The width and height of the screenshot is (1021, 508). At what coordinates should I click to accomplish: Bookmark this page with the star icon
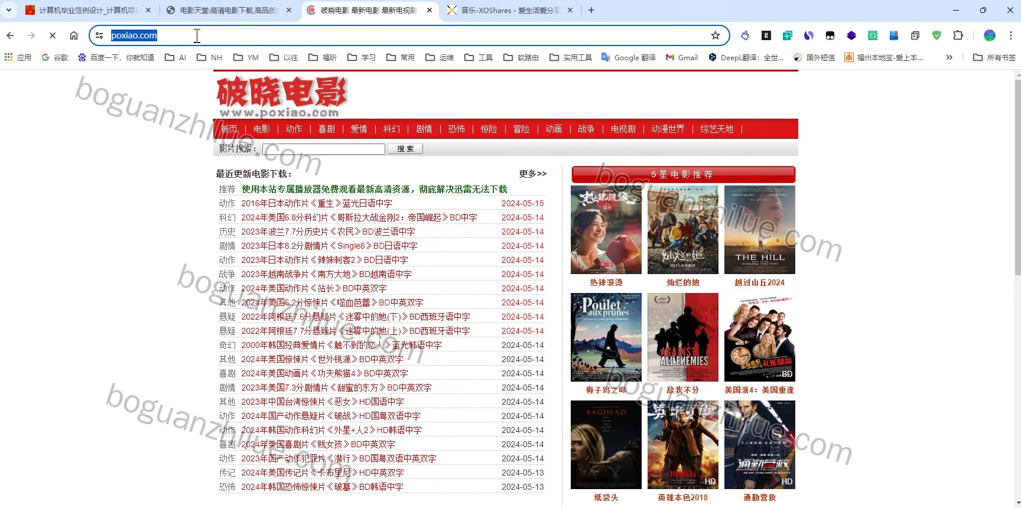[x=716, y=35]
